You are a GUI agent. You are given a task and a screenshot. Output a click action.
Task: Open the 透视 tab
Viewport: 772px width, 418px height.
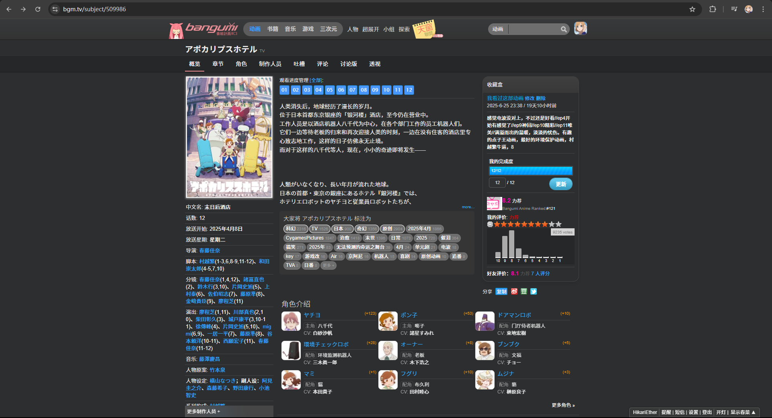point(375,64)
